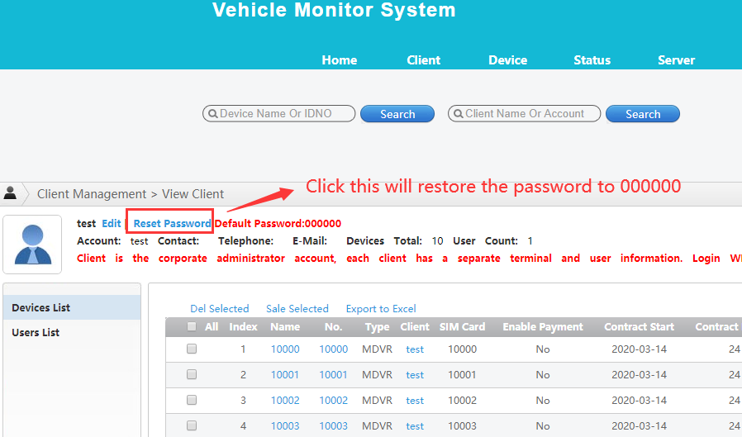The image size is (742, 437).
Task: Click the Default Password:000000 text
Action: tap(278, 224)
